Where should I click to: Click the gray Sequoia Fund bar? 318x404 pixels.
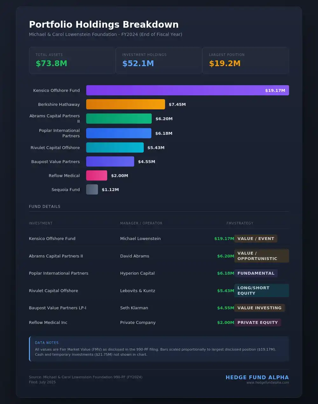(92, 189)
